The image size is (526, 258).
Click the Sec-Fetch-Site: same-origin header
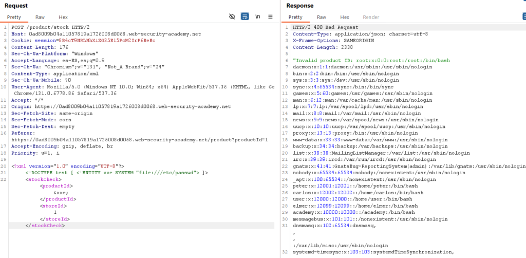point(52,114)
